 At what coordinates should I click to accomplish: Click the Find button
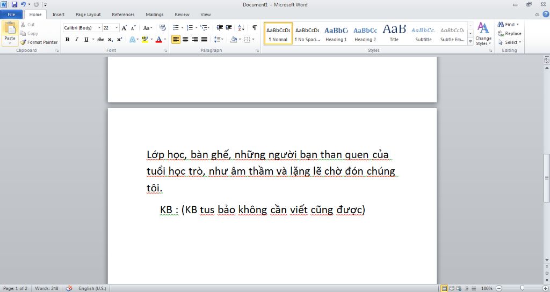508,25
